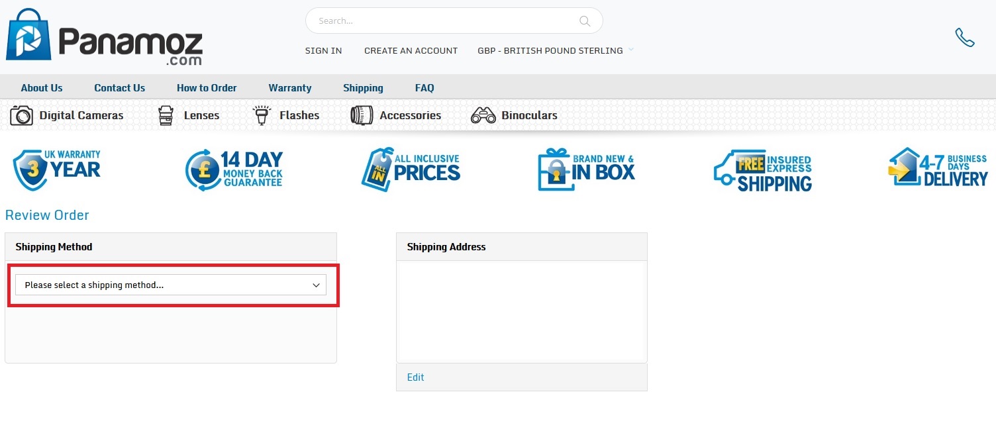Viewport: 996px width, 439px height.
Task: Open the Accessories category
Action: tap(410, 115)
